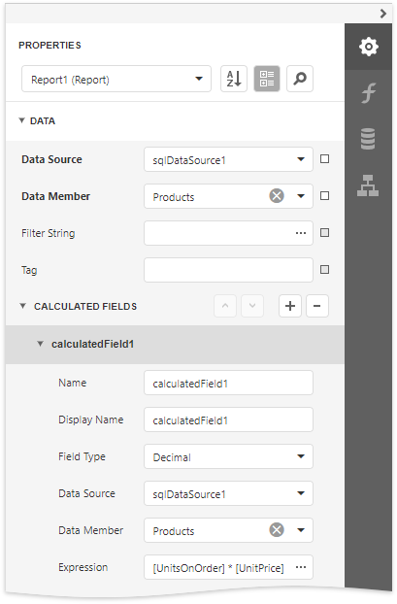
Task: Toggle the marker square beside Data Source
Action: [x=324, y=159]
